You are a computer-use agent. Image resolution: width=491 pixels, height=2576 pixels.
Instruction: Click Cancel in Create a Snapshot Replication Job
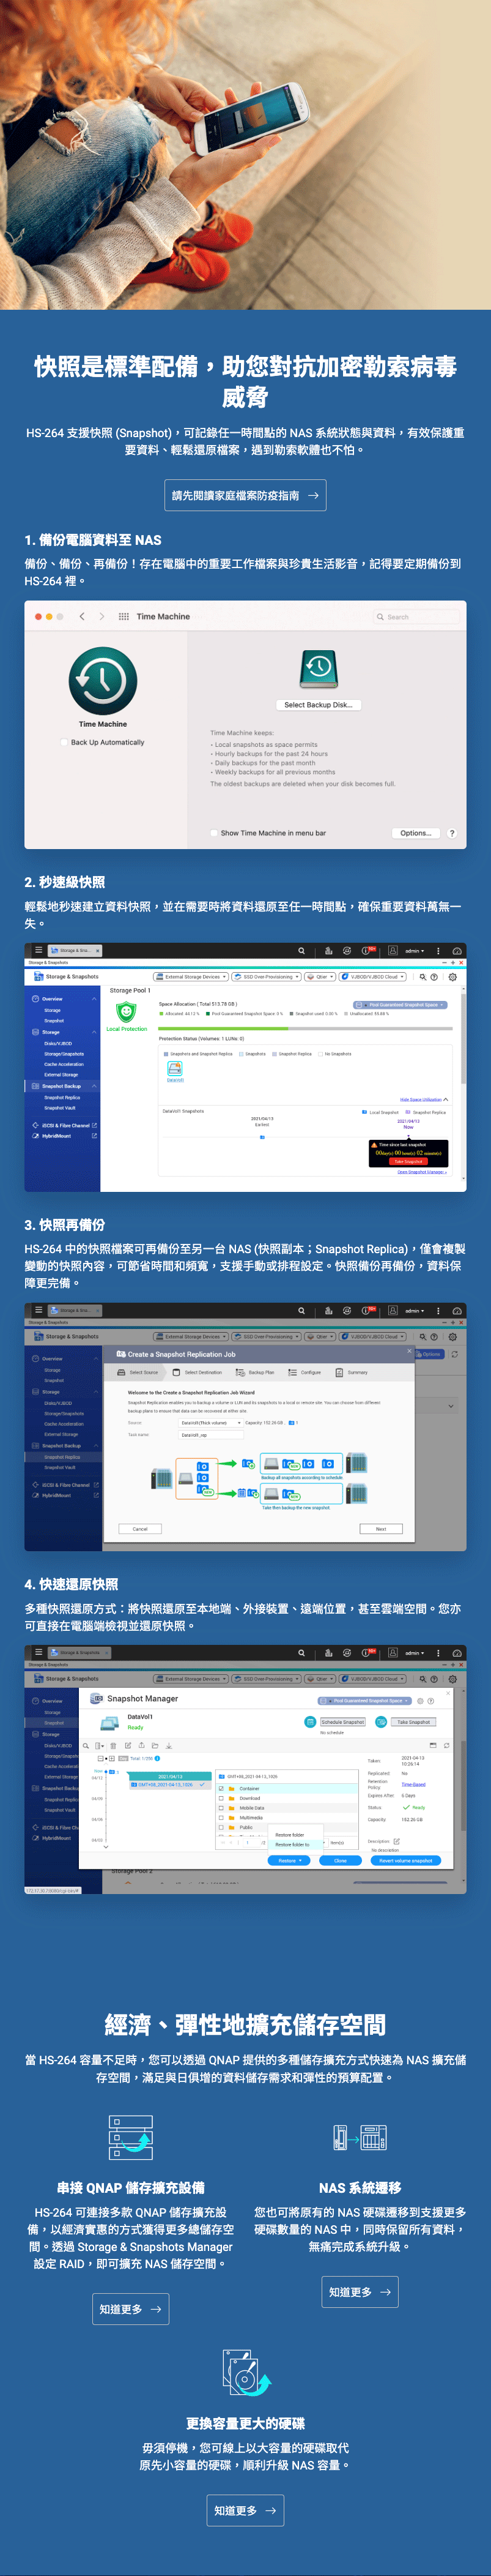(x=139, y=1529)
